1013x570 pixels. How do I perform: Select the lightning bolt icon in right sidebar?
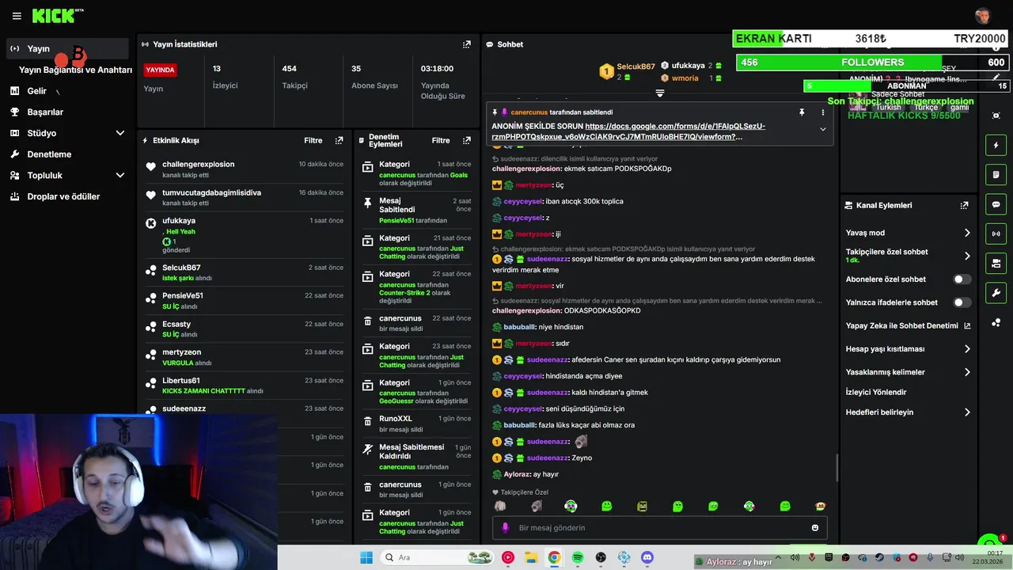tap(996, 145)
